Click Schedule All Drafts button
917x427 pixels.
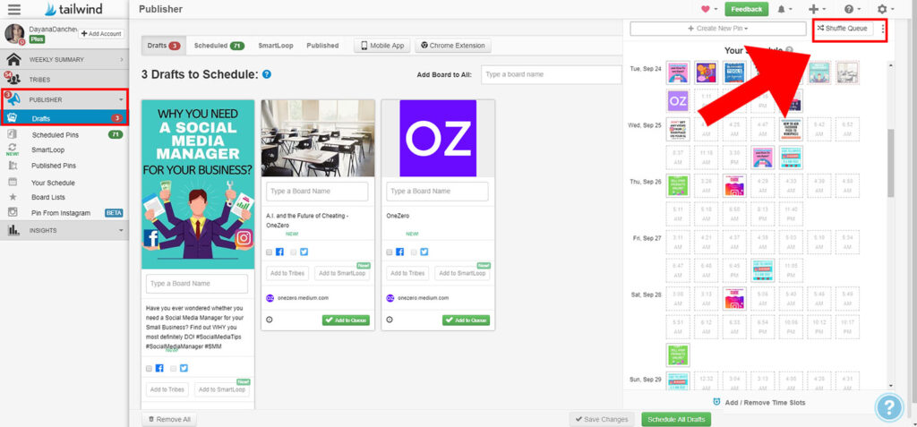click(676, 420)
